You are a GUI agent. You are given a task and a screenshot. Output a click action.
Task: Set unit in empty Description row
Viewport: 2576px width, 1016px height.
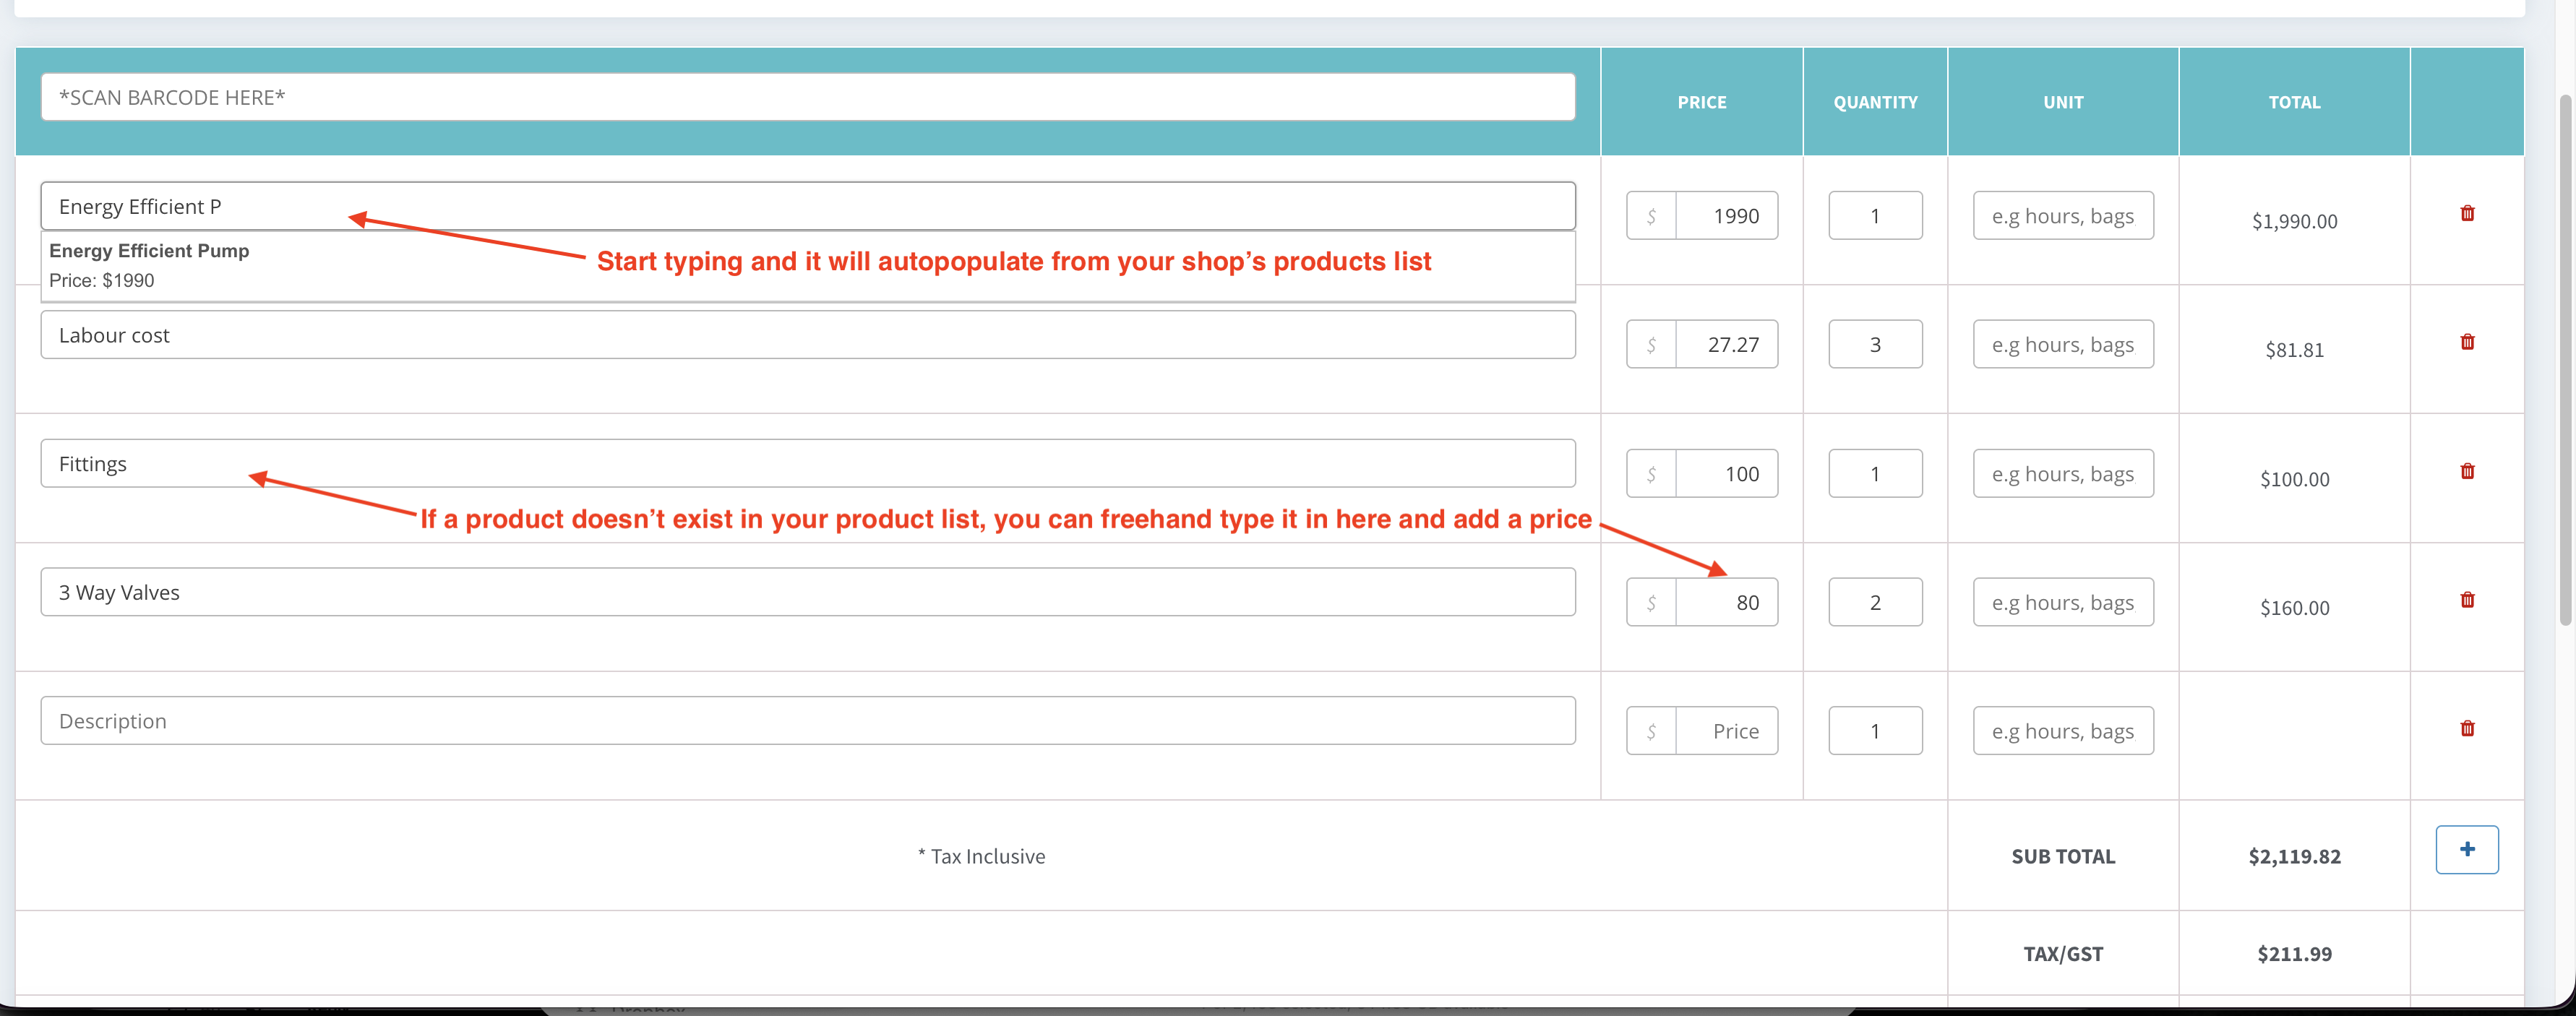point(2063,731)
